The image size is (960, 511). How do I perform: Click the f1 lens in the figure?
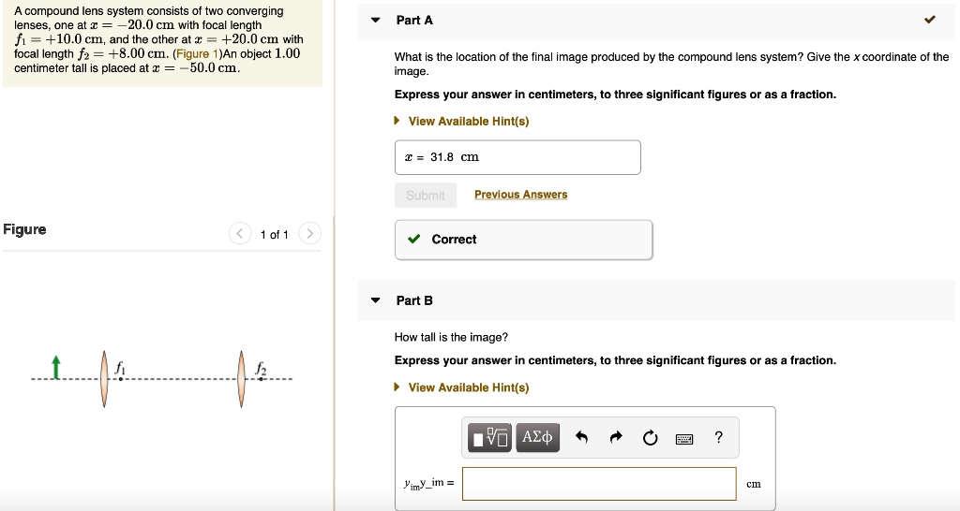[105, 378]
